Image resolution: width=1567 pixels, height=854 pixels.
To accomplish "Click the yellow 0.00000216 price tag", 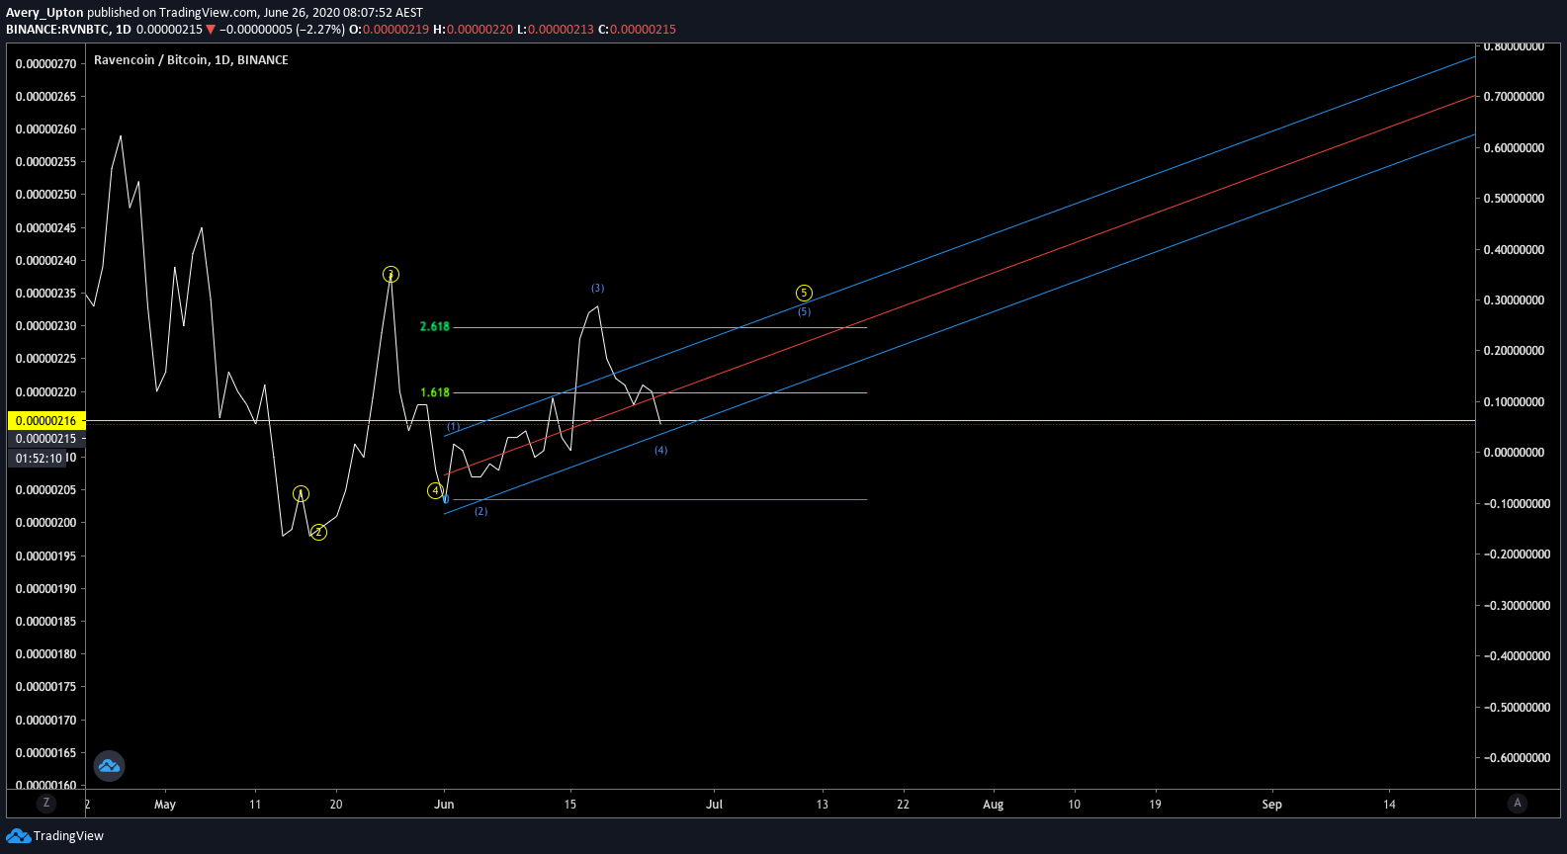I will (x=46, y=421).
